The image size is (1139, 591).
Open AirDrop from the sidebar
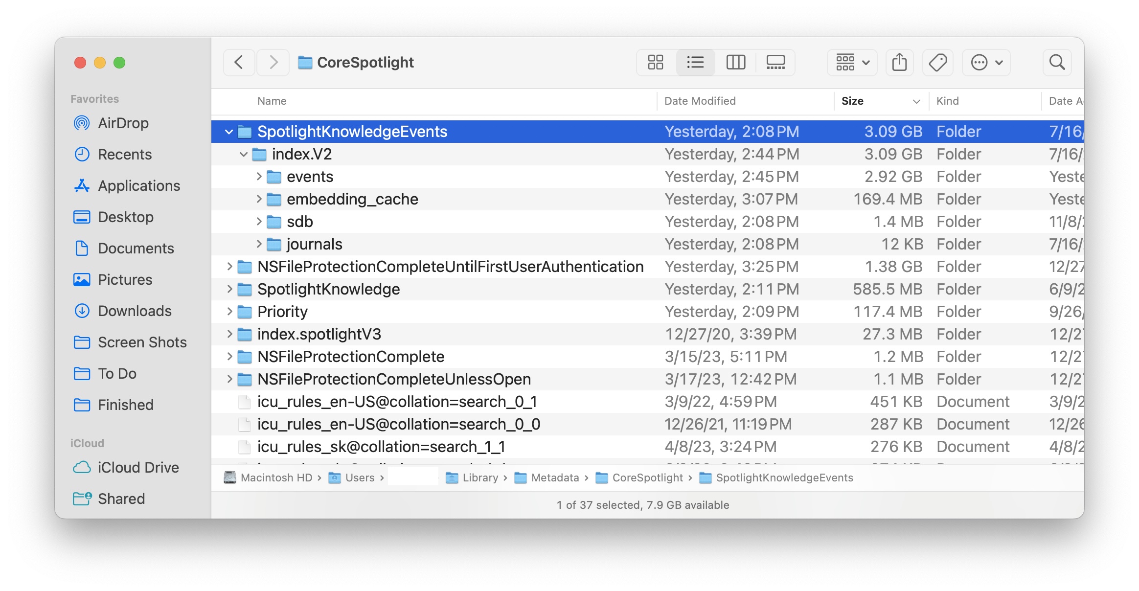click(123, 123)
